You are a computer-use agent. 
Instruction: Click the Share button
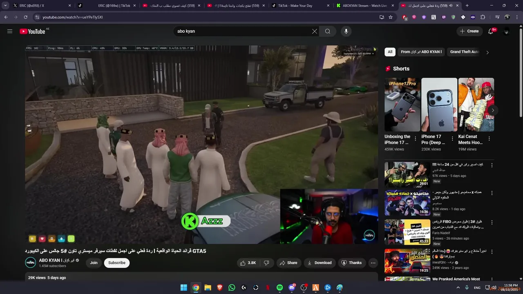288,263
